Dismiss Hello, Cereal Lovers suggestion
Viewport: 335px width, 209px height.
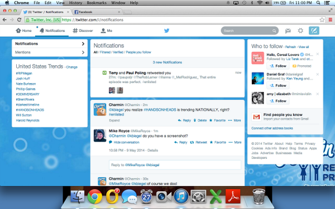pos(318,54)
